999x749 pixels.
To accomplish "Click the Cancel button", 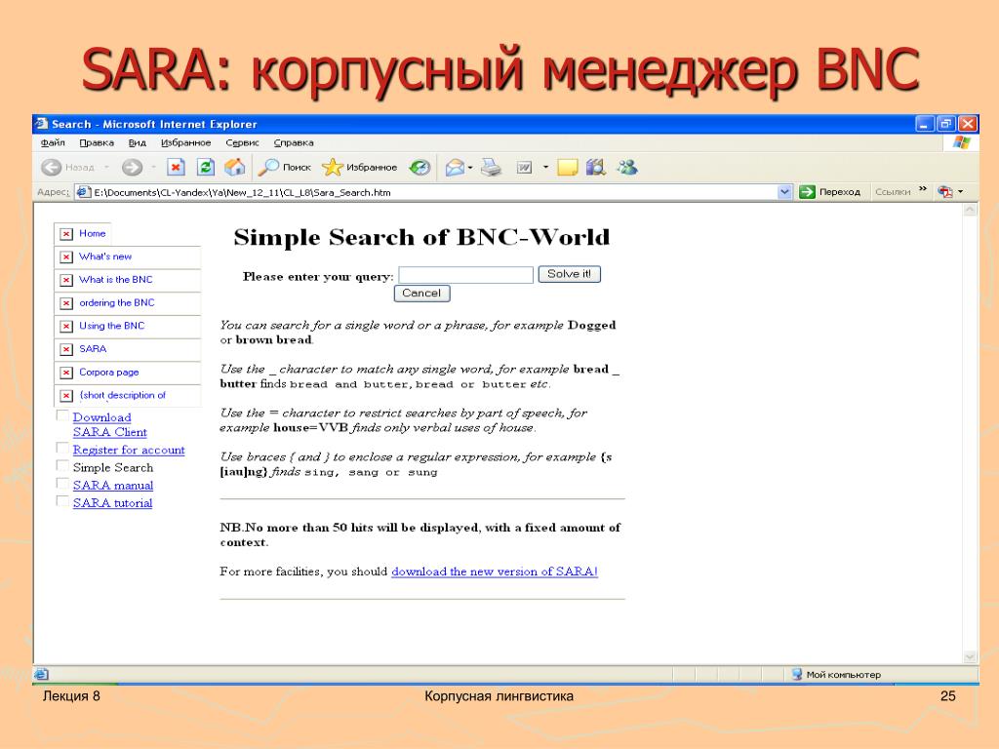I will click(x=421, y=293).
